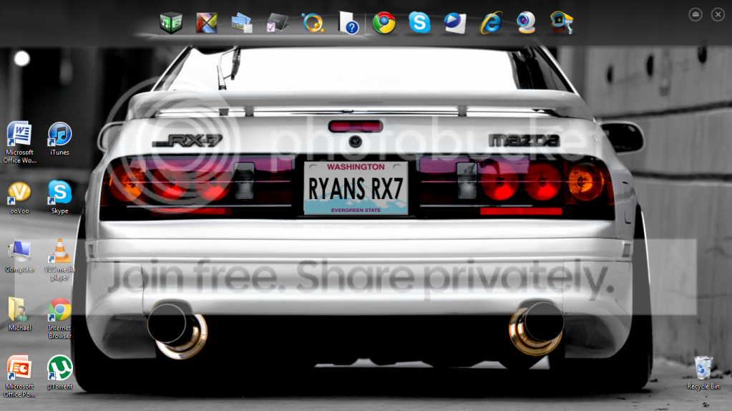
Task: Open the help document icon in dock
Action: point(348,22)
